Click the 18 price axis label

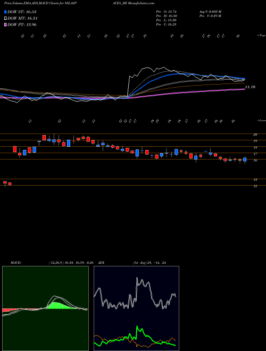[255, 148]
